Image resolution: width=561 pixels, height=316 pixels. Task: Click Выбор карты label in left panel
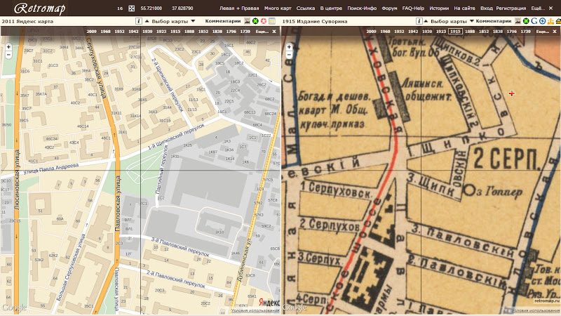point(170,22)
